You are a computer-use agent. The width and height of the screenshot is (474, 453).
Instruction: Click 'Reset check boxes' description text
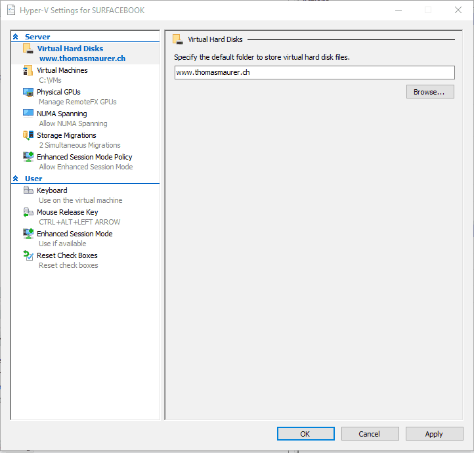click(69, 265)
